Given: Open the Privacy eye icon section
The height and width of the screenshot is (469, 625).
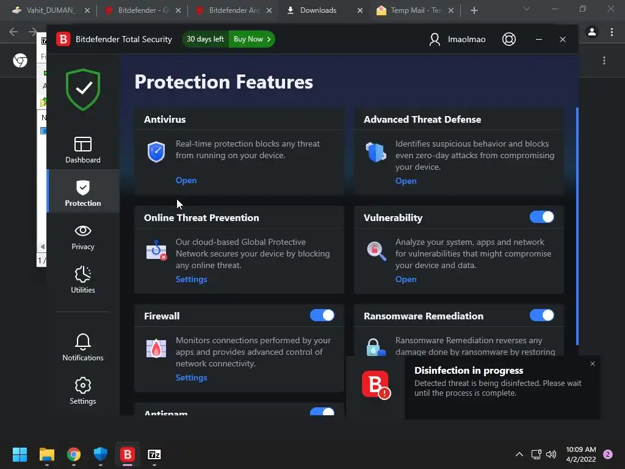Looking at the screenshot, I should (83, 238).
